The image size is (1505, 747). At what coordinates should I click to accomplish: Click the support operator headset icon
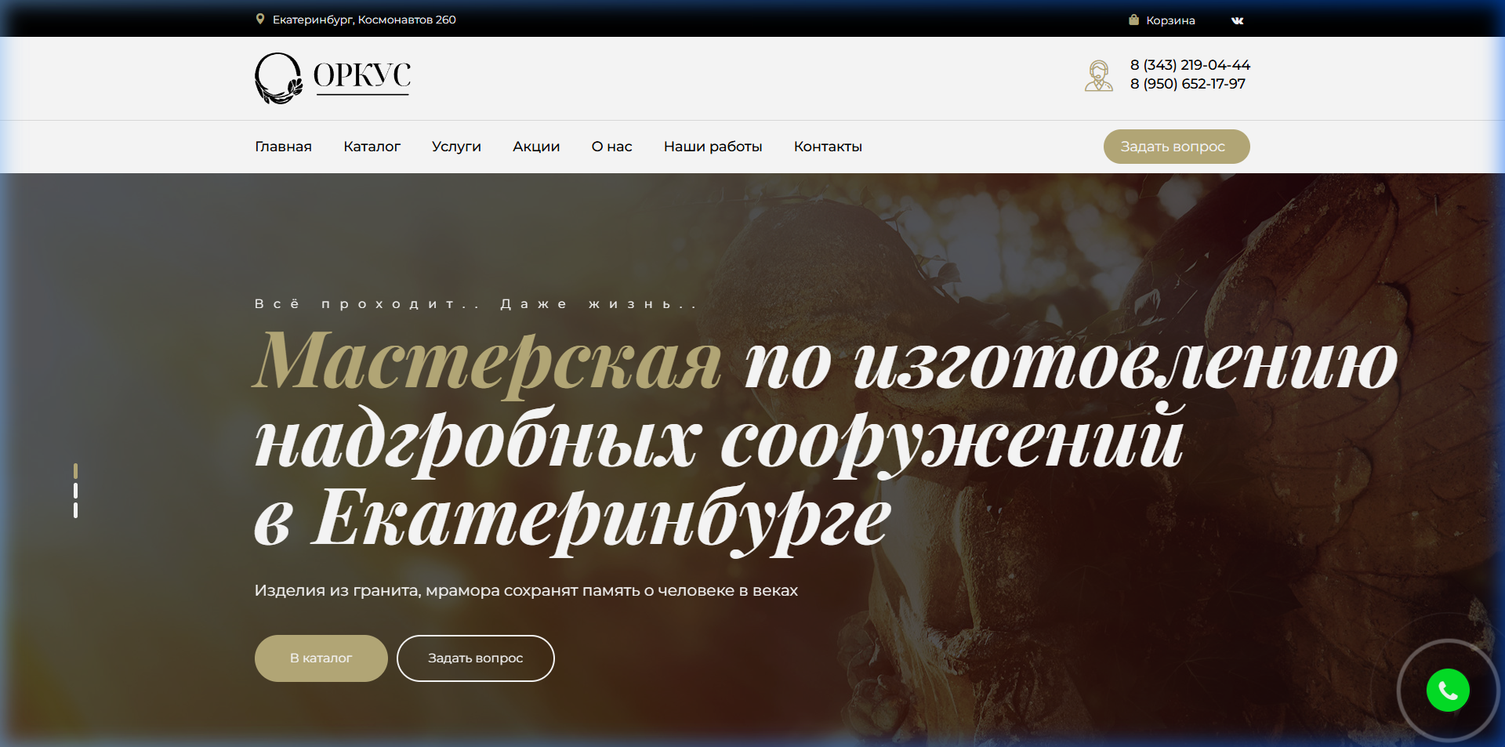click(1099, 76)
